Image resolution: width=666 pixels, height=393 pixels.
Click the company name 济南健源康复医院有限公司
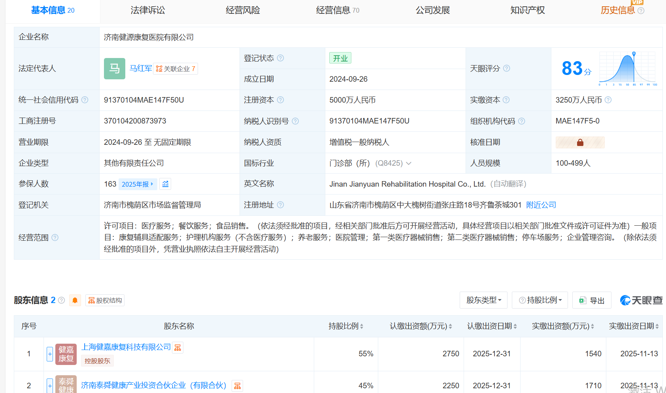[x=149, y=37]
